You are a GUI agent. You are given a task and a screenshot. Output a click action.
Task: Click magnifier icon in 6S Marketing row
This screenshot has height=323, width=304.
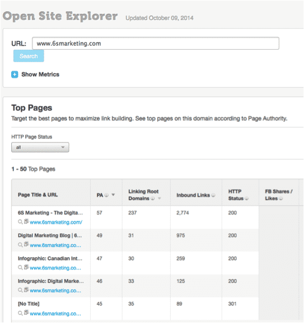pyautogui.click(x=20, y=222)
